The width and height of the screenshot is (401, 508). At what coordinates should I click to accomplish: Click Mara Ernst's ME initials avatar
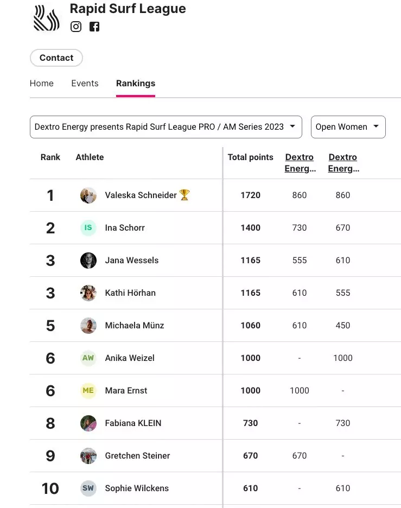[88, 391]
